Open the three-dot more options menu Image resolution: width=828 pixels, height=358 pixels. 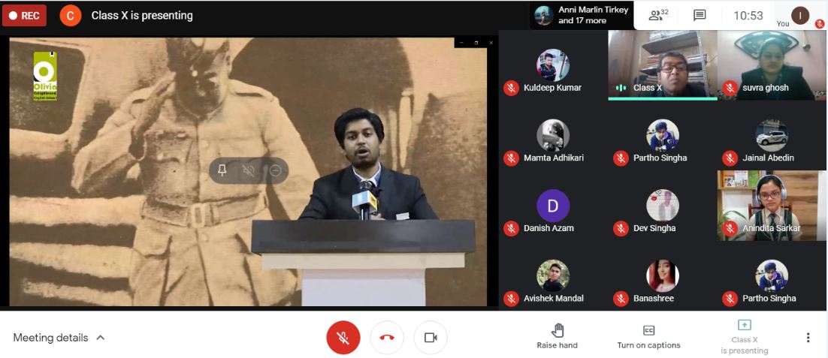pyautogui.click(x=808, y=338)
